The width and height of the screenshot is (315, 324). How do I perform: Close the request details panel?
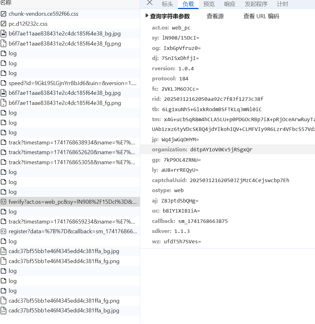150,3
